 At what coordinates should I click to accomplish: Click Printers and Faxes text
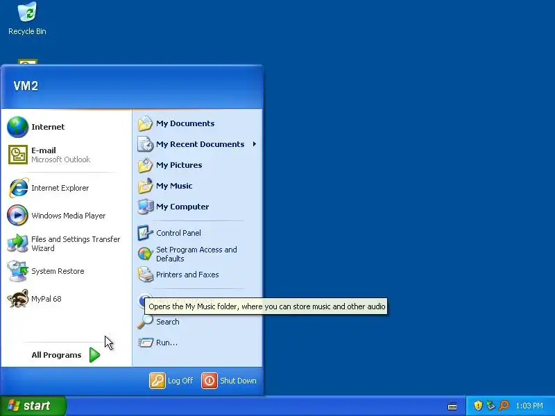187,275
